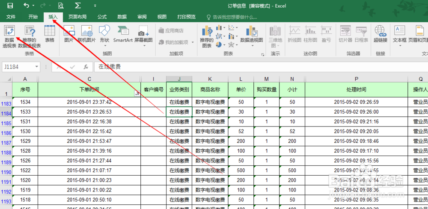
Task: Open the 形状 (Shapes) gallery
Action: [x=104, y=36]
